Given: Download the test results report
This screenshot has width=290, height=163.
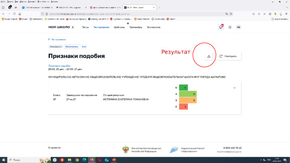Looking at the screenshot, I should click(x=208, y=56).
